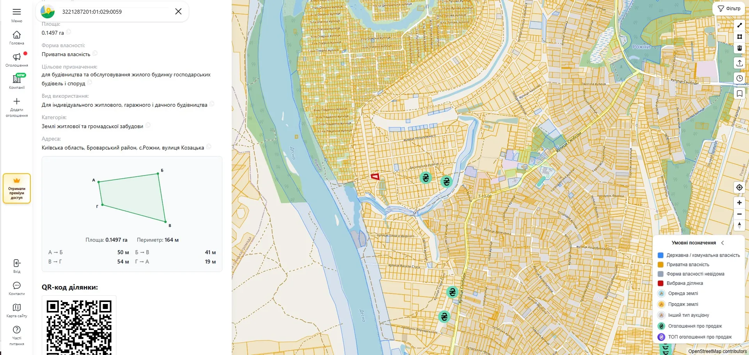The height and width of the screenshot is (355, 749).
Task: Locate me with the geolocation target button
Action: click(x=739, y=187)
